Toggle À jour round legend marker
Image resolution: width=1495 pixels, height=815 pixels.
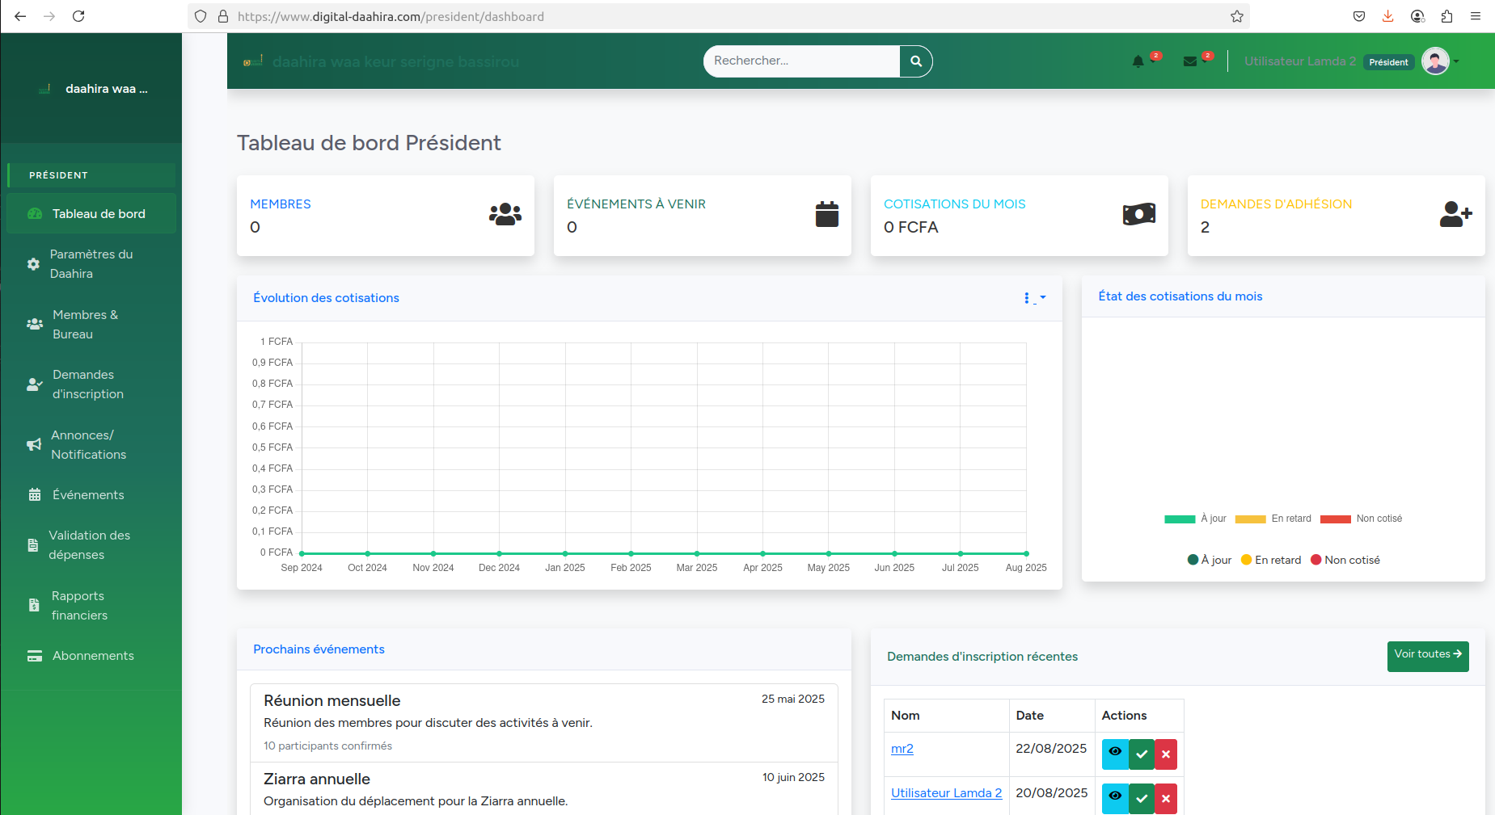(1193, 560)
